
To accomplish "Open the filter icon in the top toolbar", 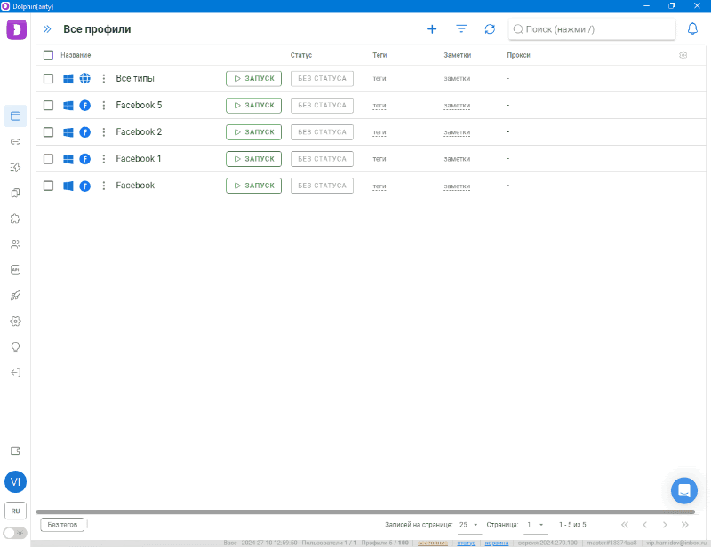I will 461,29.
